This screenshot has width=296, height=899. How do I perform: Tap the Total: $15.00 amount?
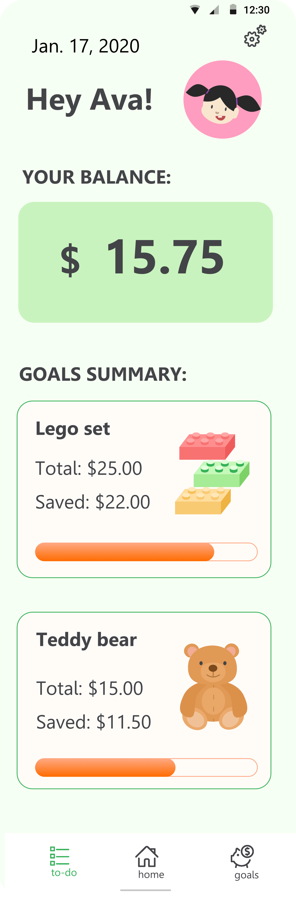click(x=89, y=688)
